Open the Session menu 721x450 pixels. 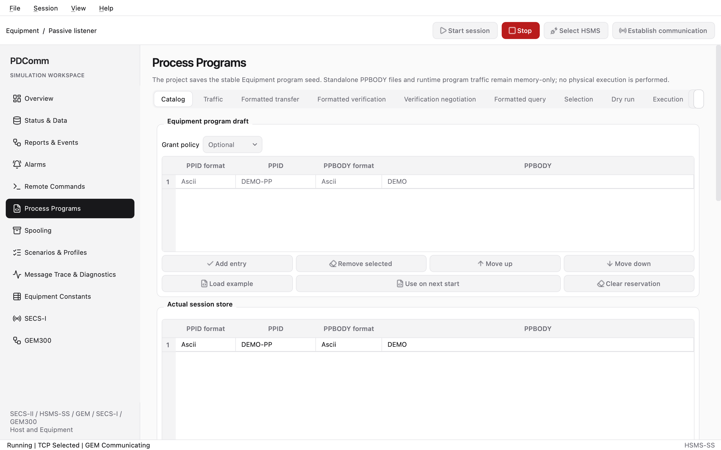click(46, 8)
